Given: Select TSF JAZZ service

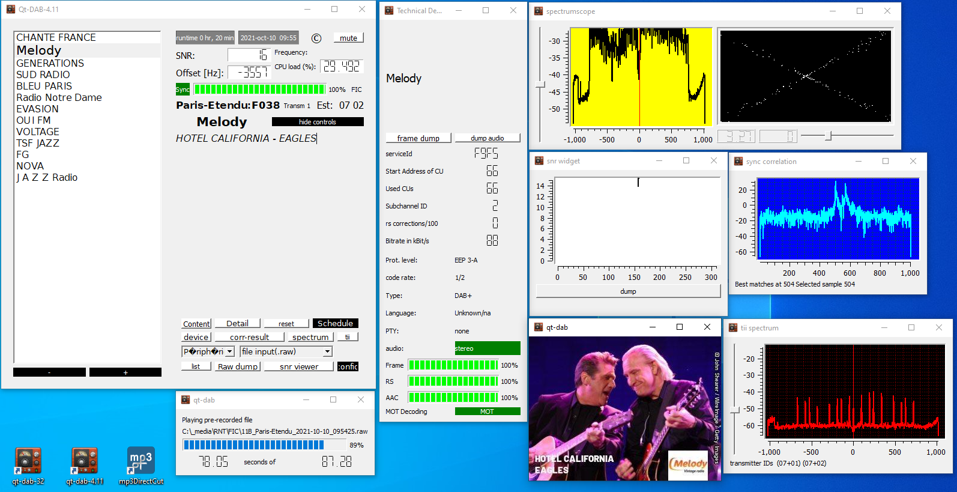Looking at the screenshot, I should [88, 143].
